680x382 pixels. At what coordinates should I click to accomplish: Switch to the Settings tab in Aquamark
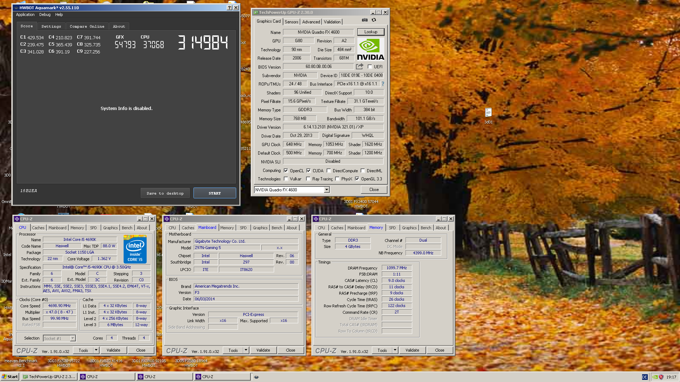click(x=51, y=27)
